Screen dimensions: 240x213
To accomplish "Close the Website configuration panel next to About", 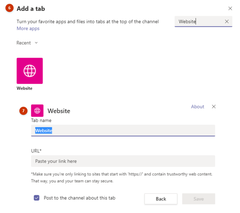I will click(214, 106).
